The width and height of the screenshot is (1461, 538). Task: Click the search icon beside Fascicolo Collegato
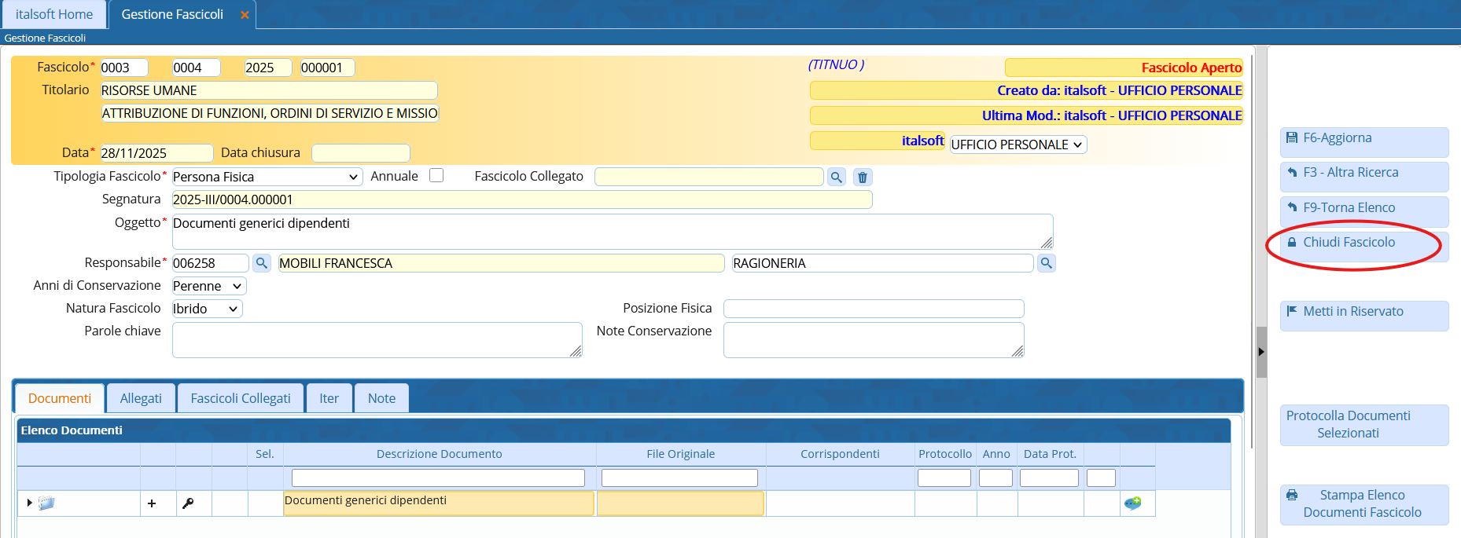click(x=836, y=178)
